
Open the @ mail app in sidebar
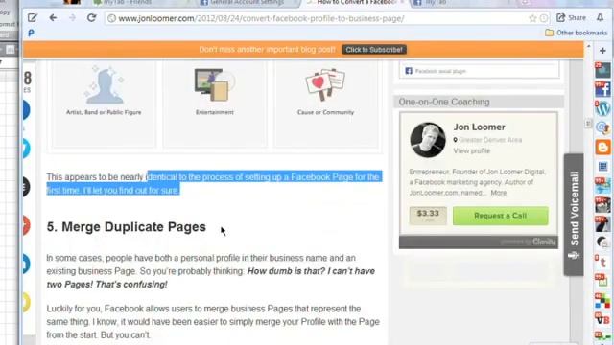pos(602,127)
